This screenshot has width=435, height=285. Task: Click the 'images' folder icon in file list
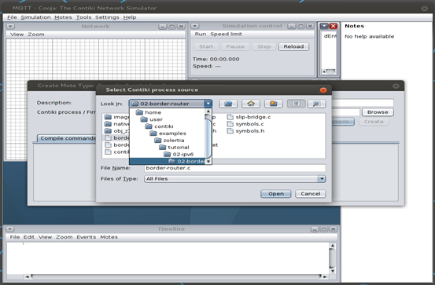(108, 117)
